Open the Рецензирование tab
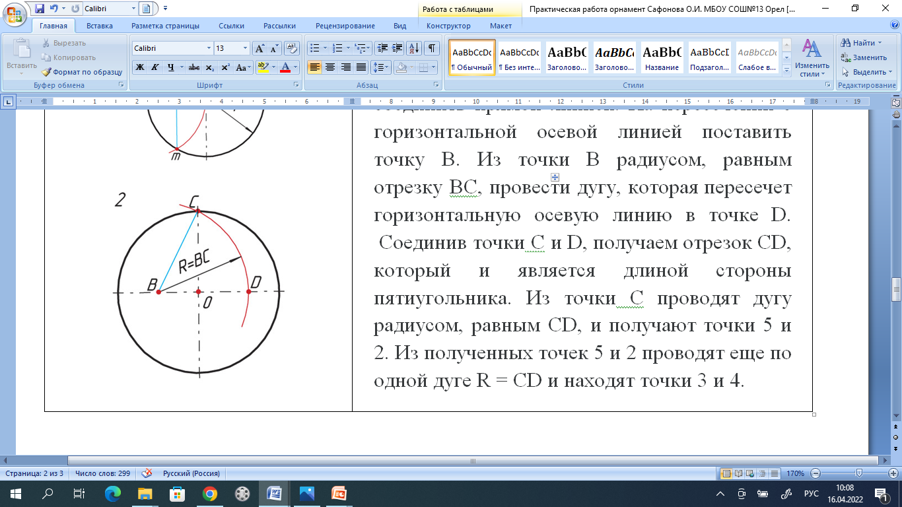 345,26
